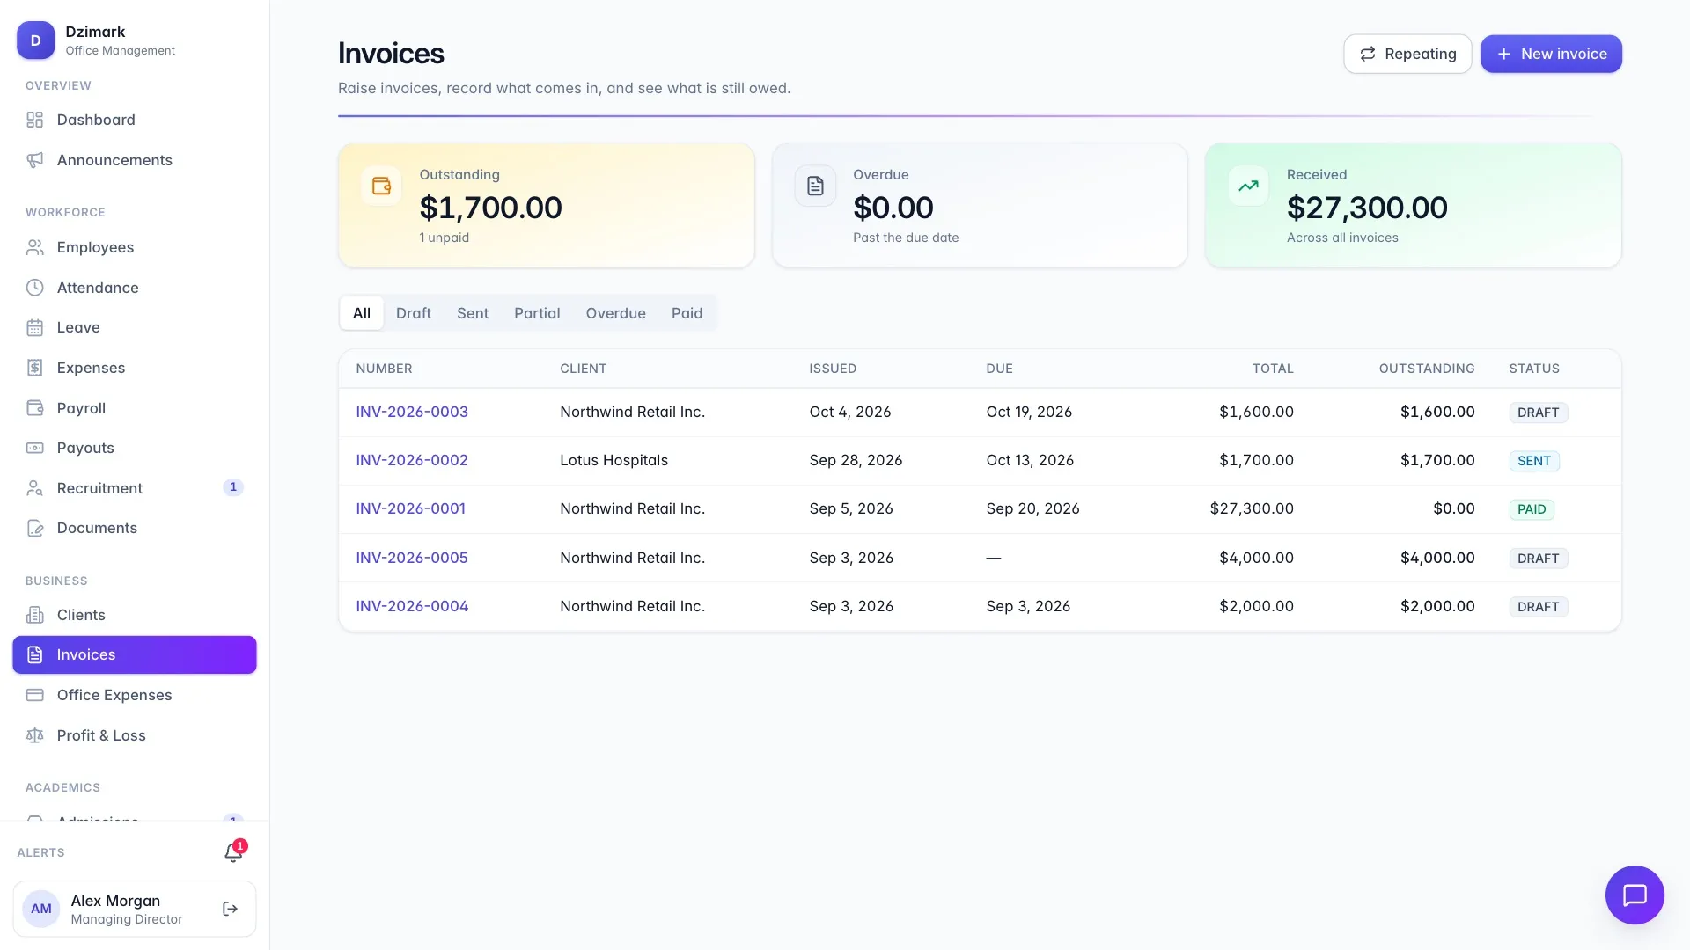Switch to the Draft filter tab
This screenshot has height=950, width=1690.
point(414,313)
